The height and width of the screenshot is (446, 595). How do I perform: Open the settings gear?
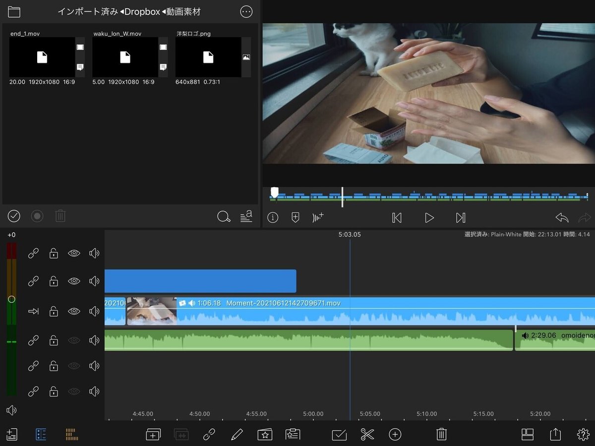point(584,435)
